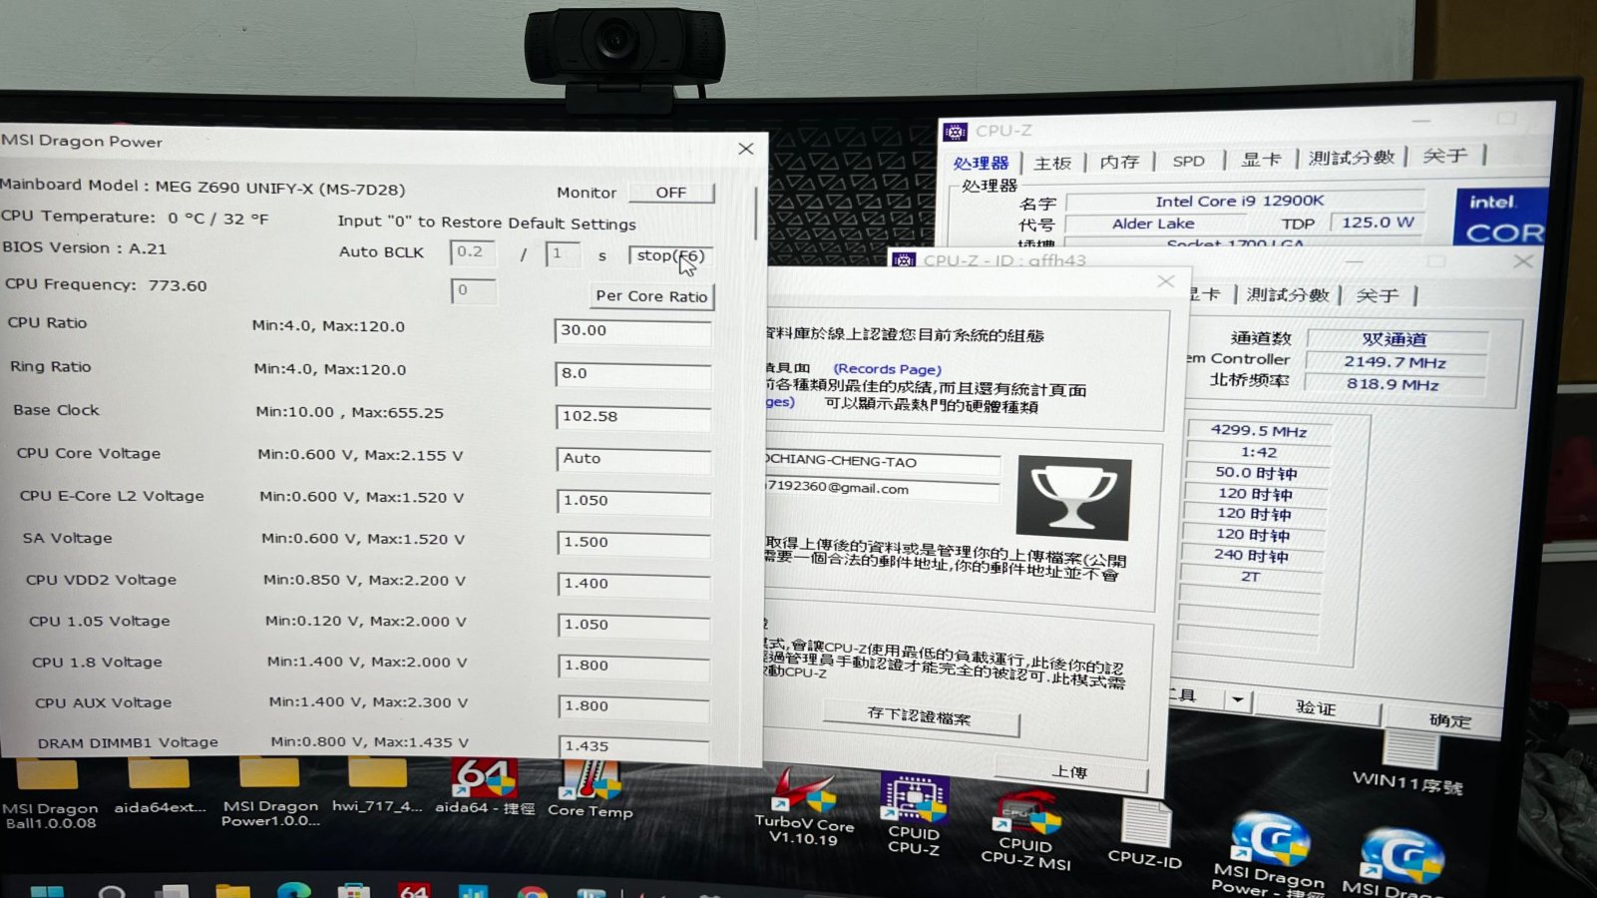Click the MSI Dragon Power window scrollbar
This screenshot has width=1597, height=898.
coord(757,215)
